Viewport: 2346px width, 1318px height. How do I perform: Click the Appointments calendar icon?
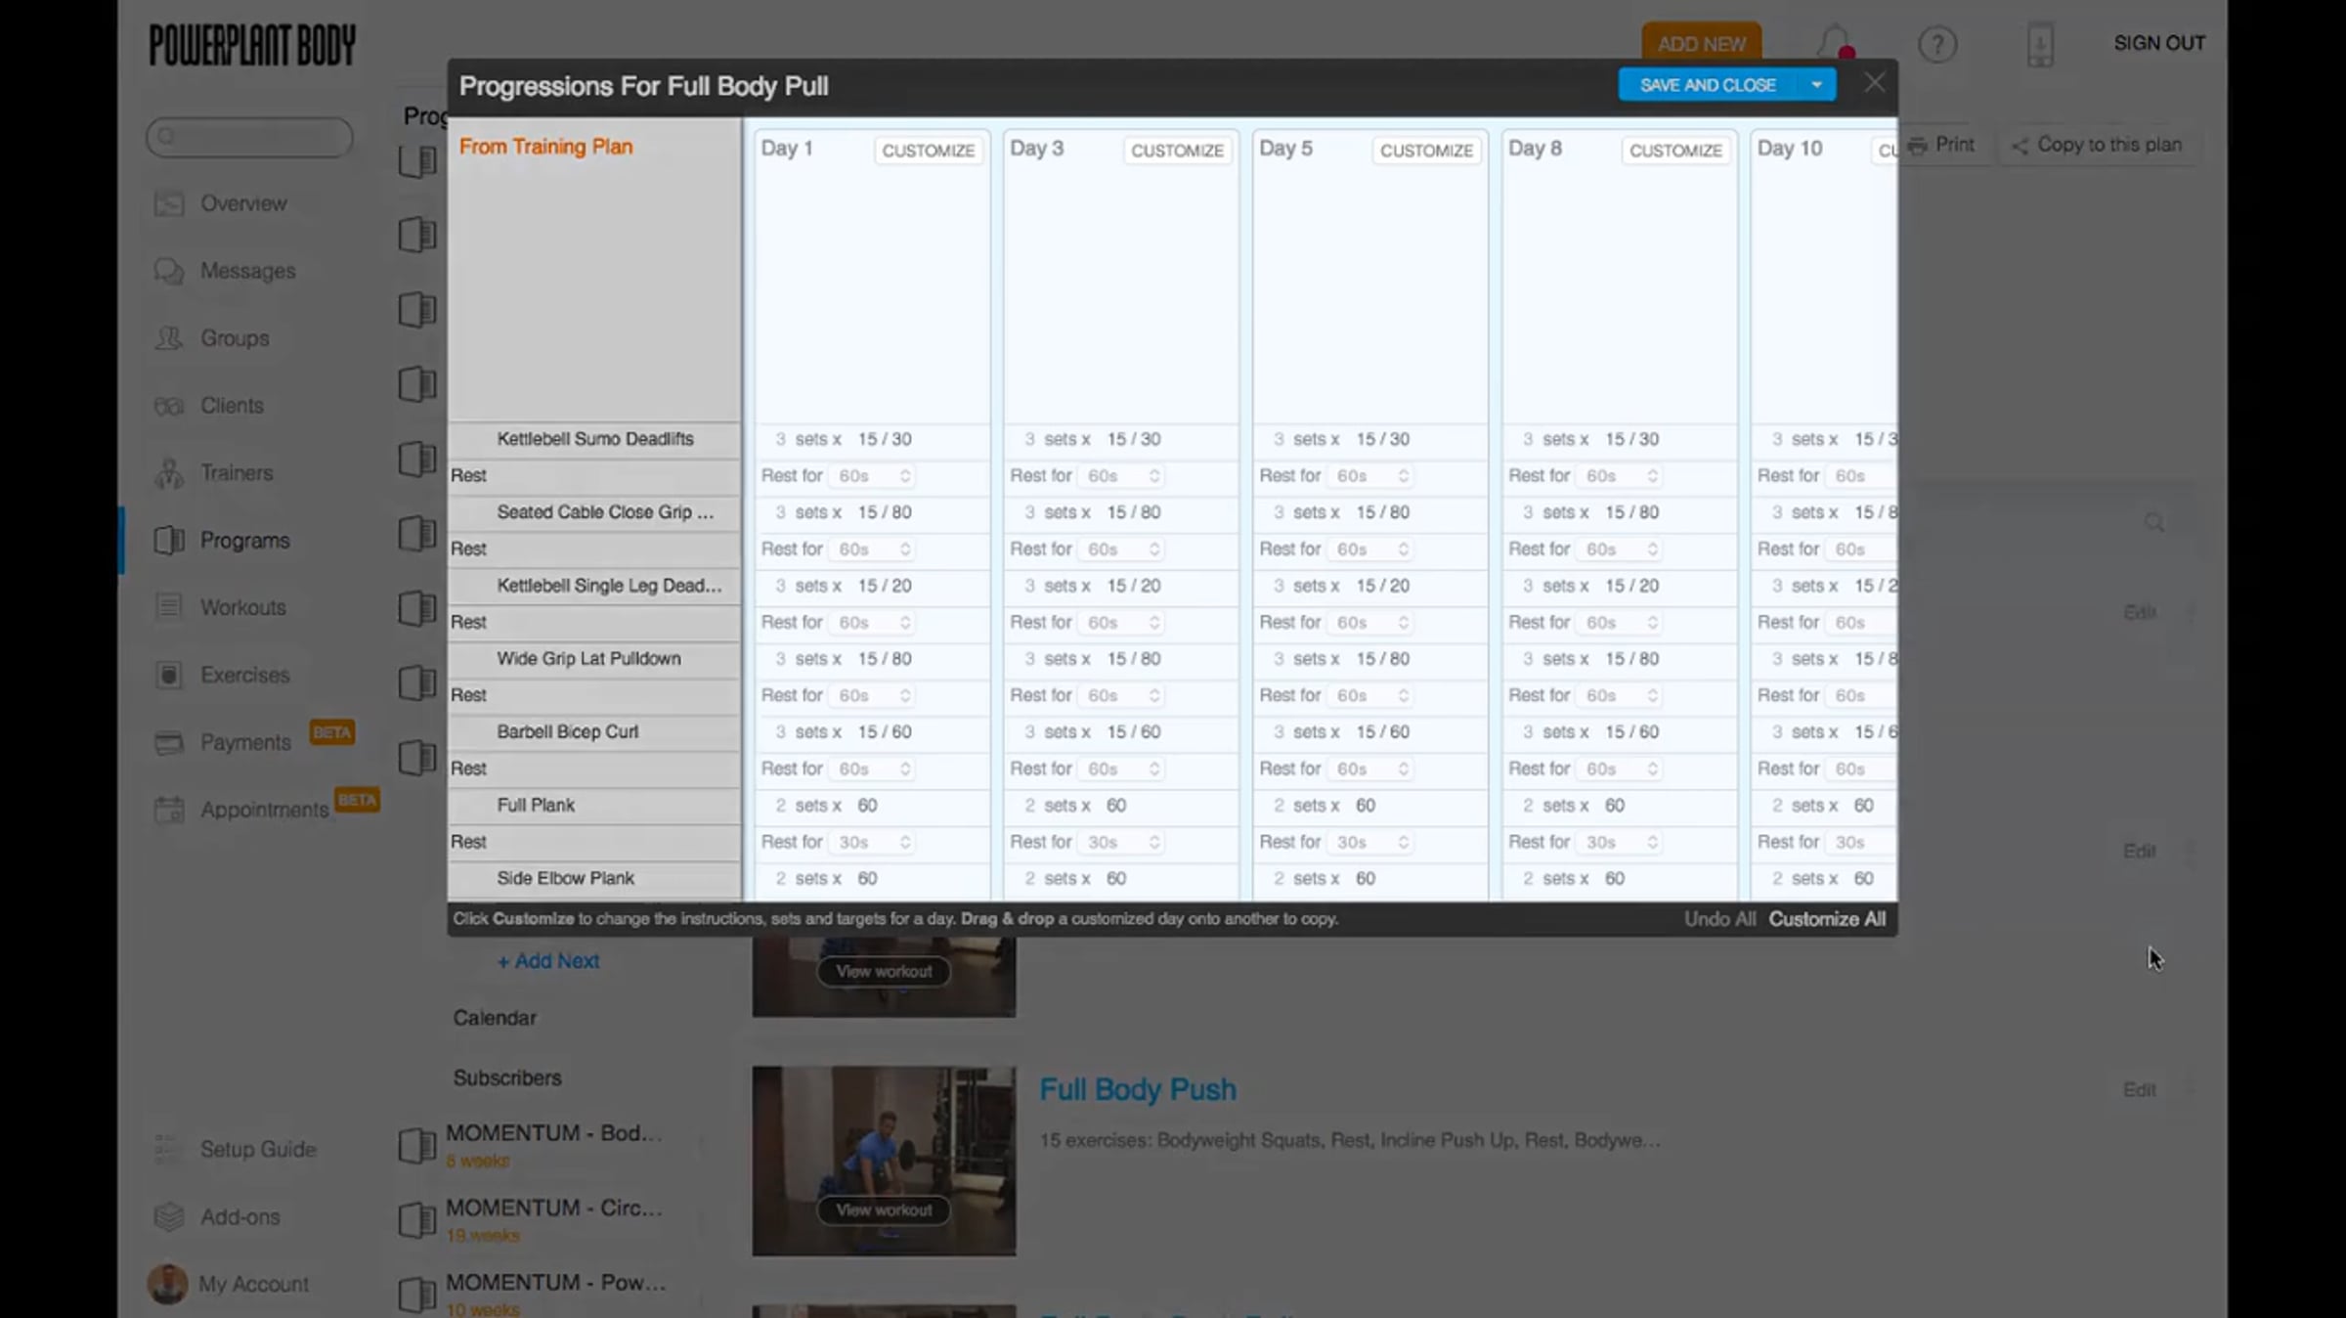click(169, 810)
